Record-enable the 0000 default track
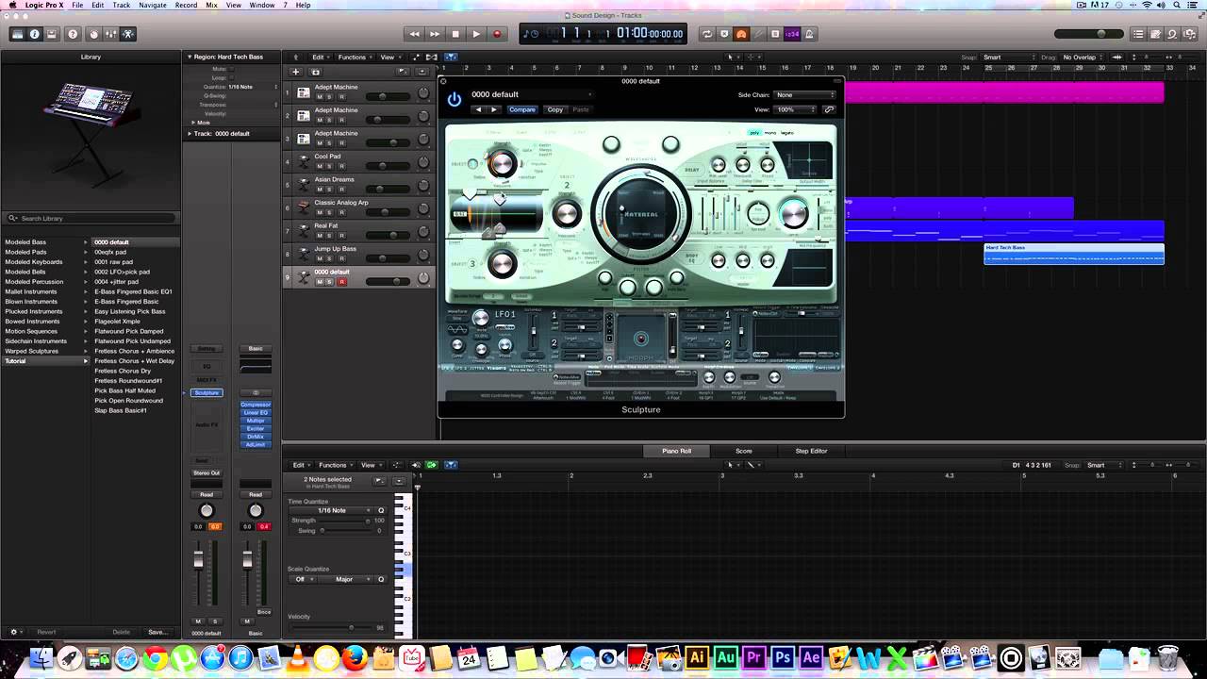This screenshot has width=1207, height=679. tap(341, 281)
